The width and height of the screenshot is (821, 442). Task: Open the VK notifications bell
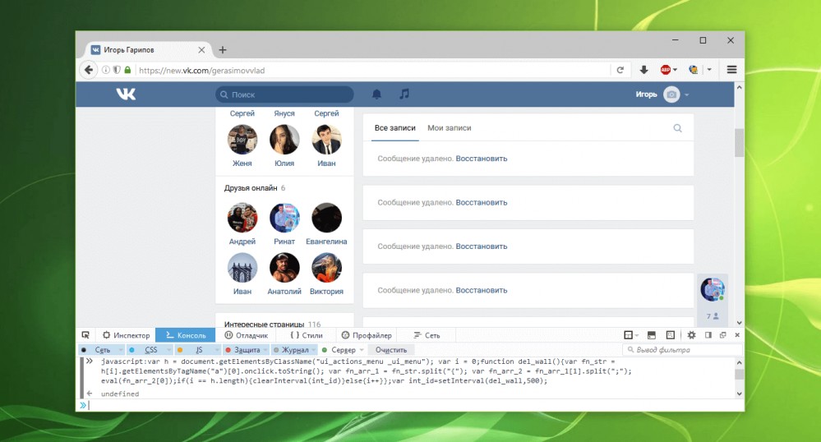376,94
